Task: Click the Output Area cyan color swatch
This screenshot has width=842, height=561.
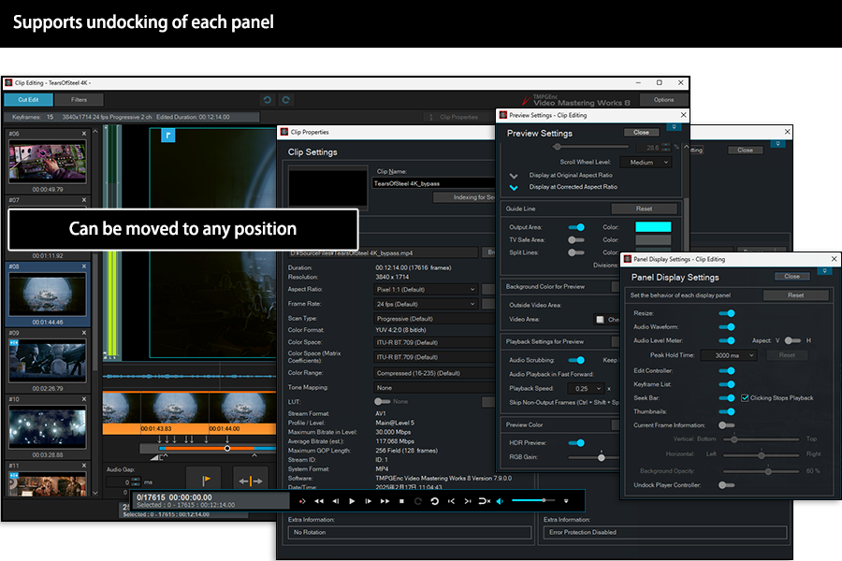Action: (x=653, y=227)
